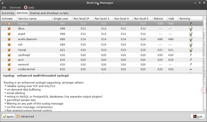Open the Help menu
This screenshot has width=207, height=122.
[29, 7]
